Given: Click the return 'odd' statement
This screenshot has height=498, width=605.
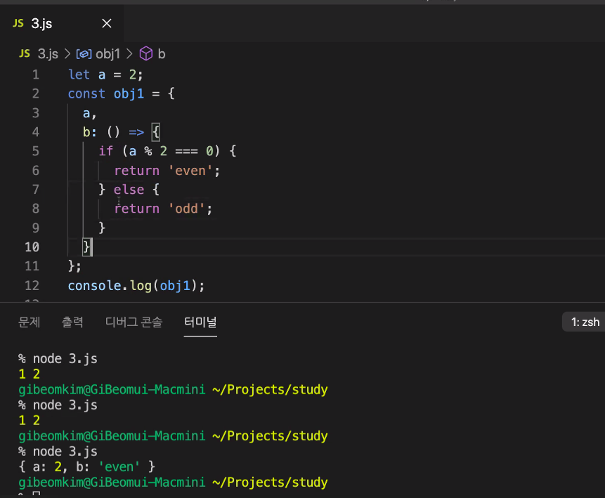Looking at the screenshot, I should [163, 209].
